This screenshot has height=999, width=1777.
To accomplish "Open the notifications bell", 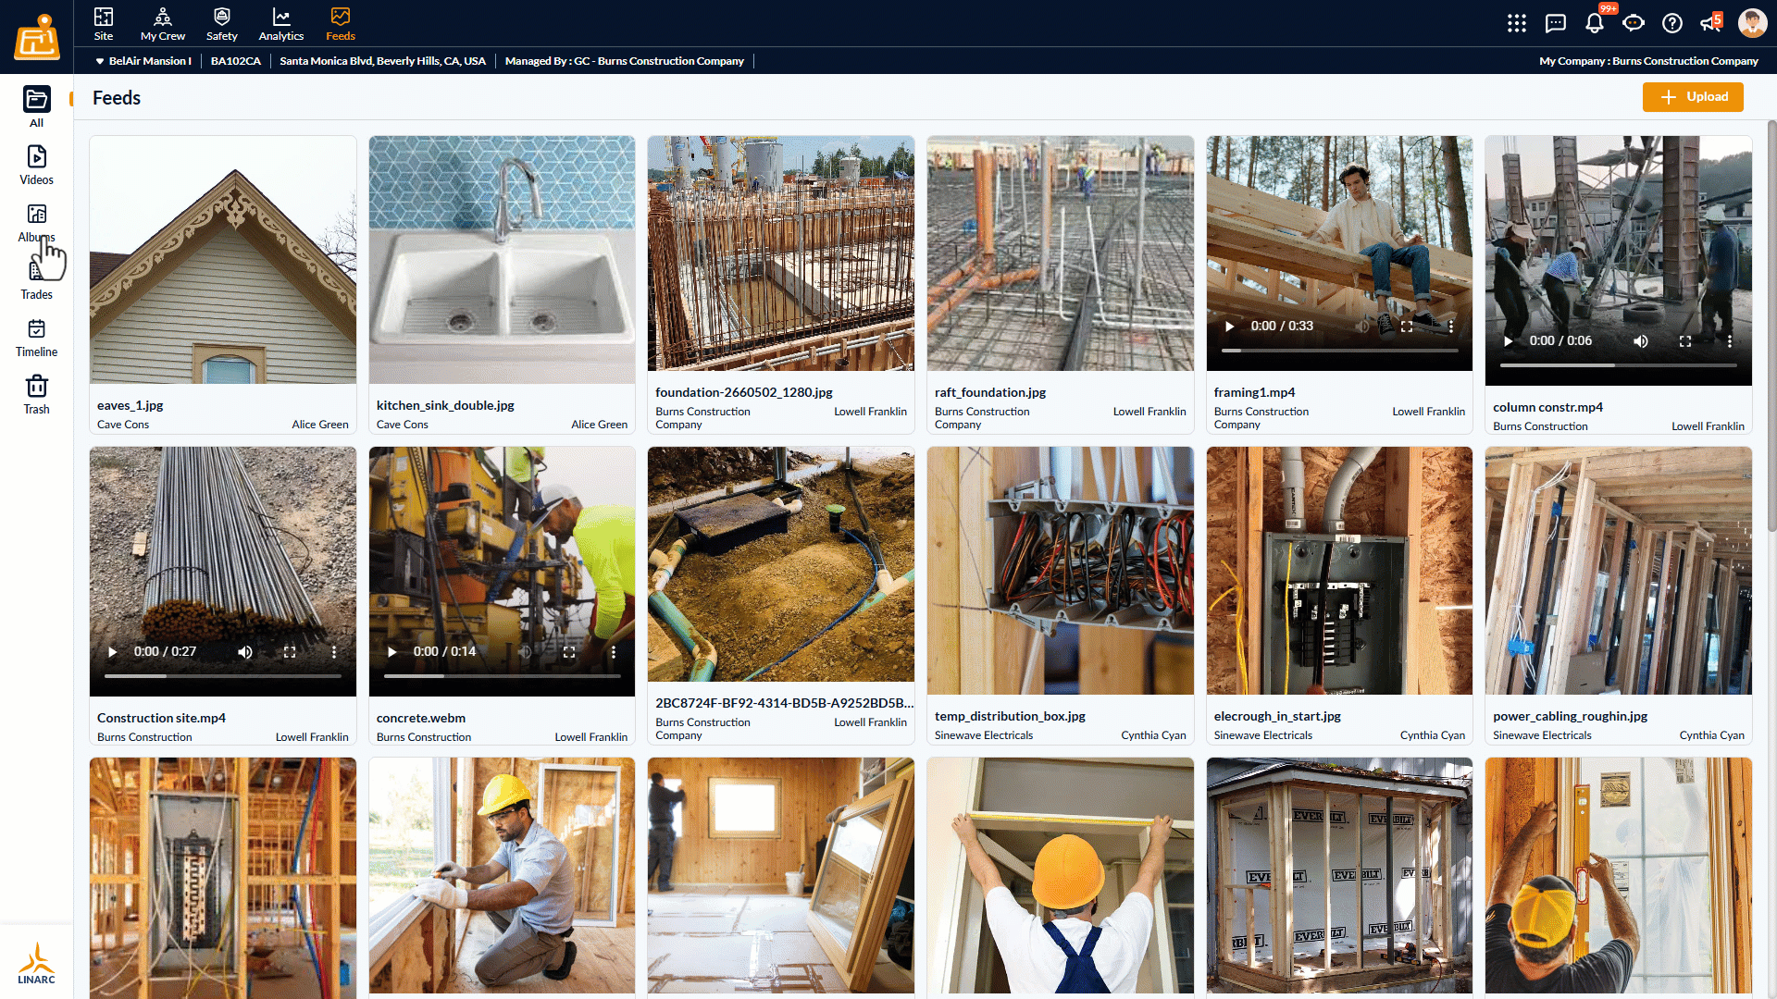I will (1594, 23).
